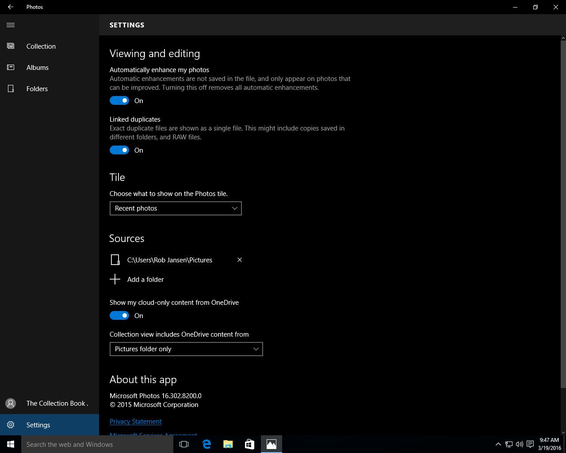Viewport: 566px width, 453px height.
Task: Toggle Automatically enhance my photos switch
Action: pyautogui.click(x=119, y=100)
